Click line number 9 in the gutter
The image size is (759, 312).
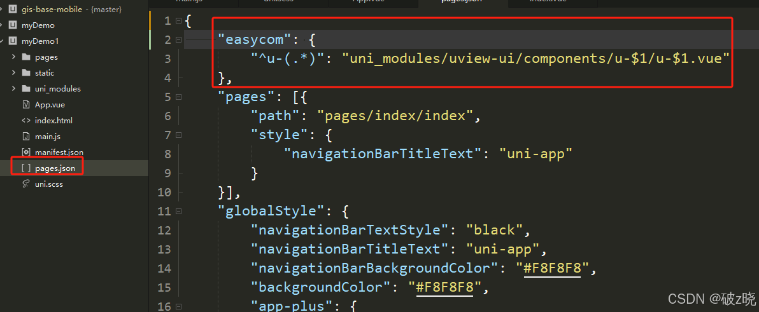pos(167,173)
